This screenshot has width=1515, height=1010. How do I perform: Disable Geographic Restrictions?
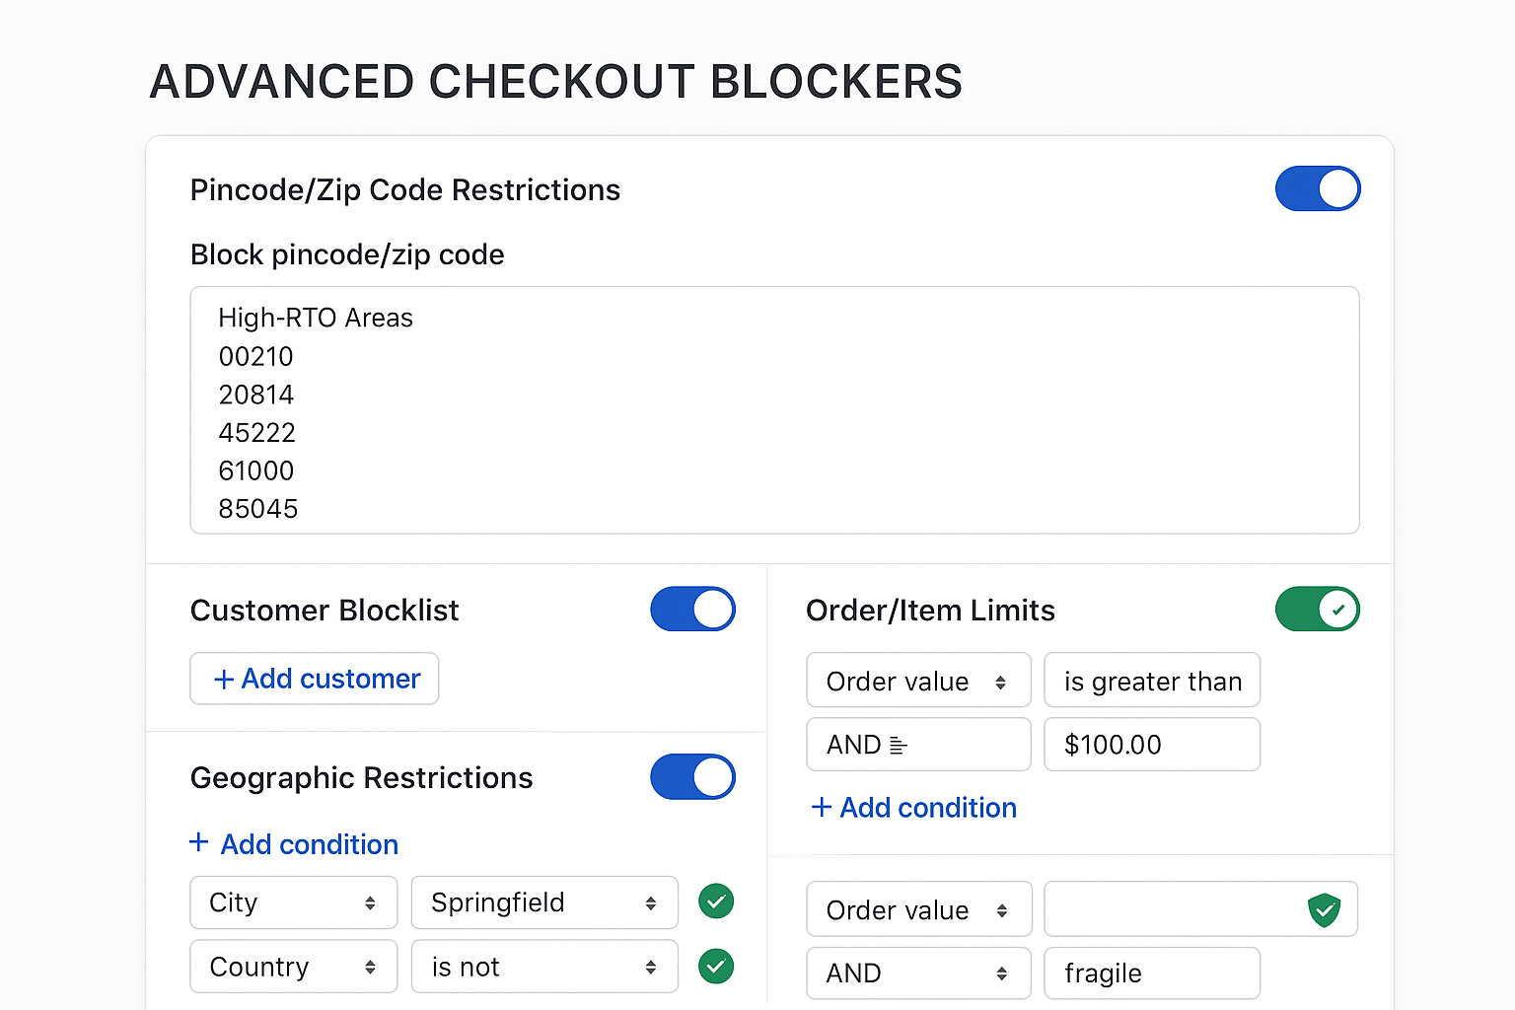point(693,777)
